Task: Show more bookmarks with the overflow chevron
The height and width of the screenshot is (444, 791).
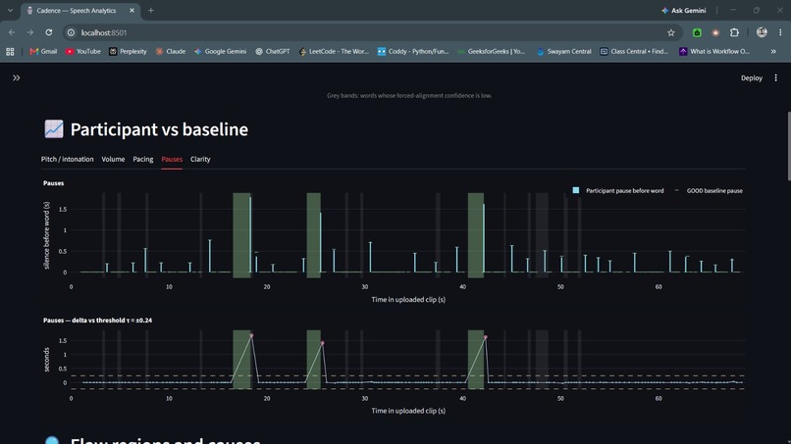Action: [773, 51]
